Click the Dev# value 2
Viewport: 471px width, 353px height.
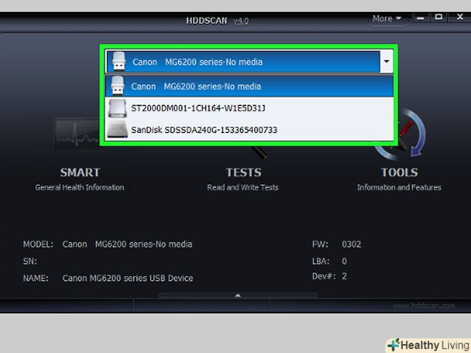tap(344, 276)
